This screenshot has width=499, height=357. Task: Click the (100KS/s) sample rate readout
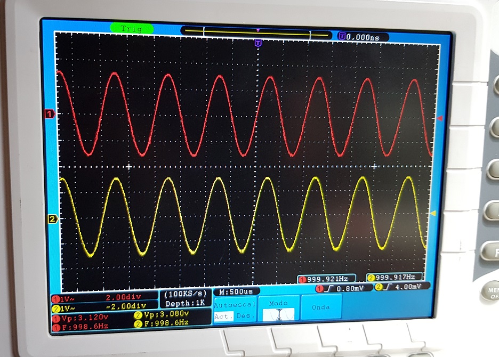tap(185, 294)
